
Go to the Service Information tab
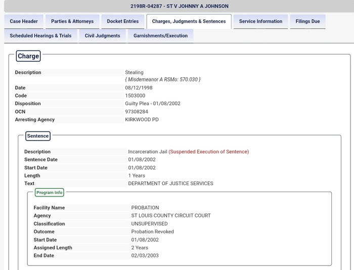(x=260, y=22)
